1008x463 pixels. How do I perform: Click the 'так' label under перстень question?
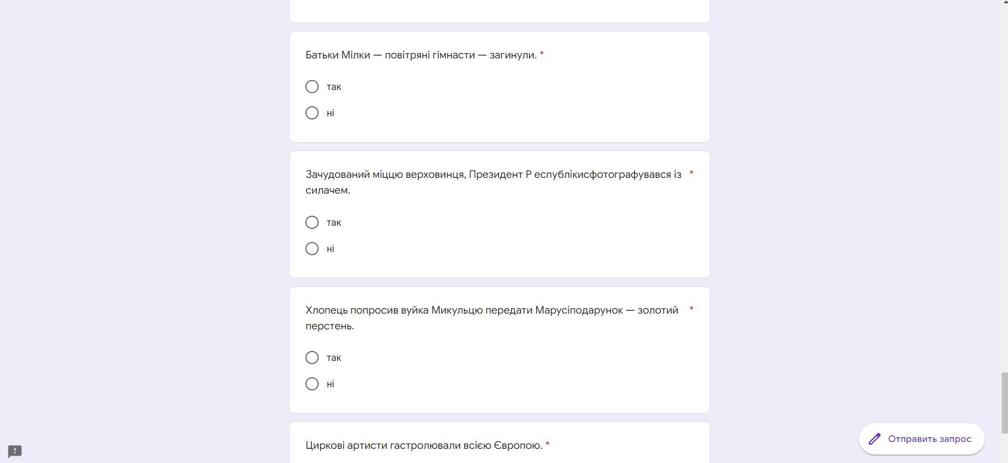334,358
